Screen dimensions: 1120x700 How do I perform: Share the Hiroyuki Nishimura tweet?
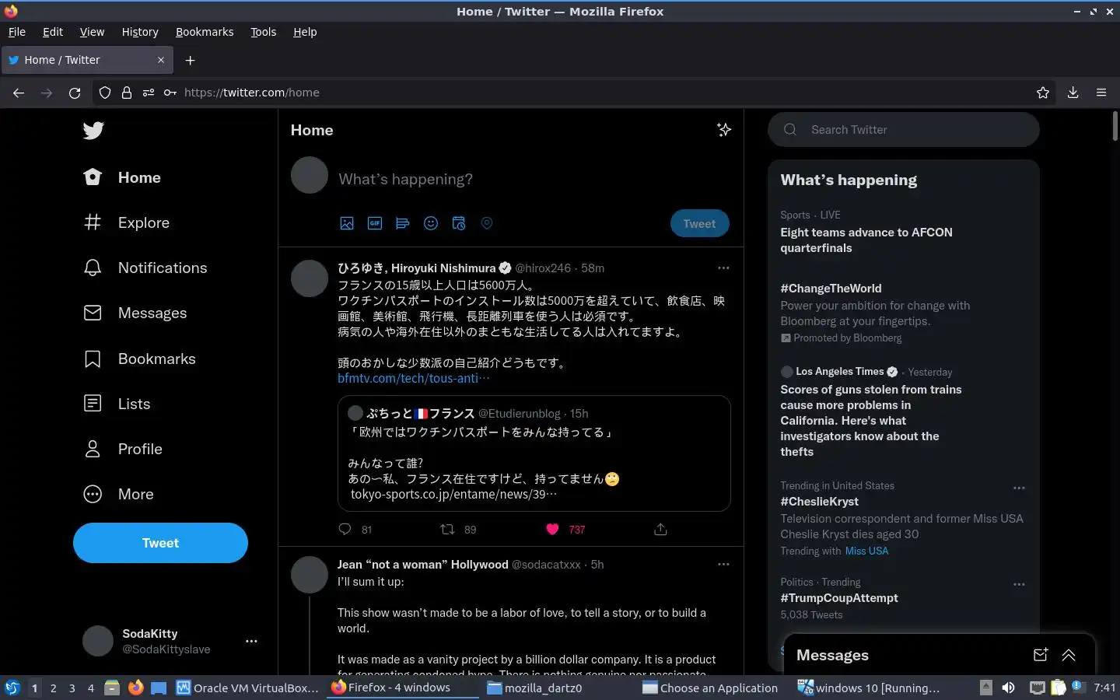[x=660, y=529]
